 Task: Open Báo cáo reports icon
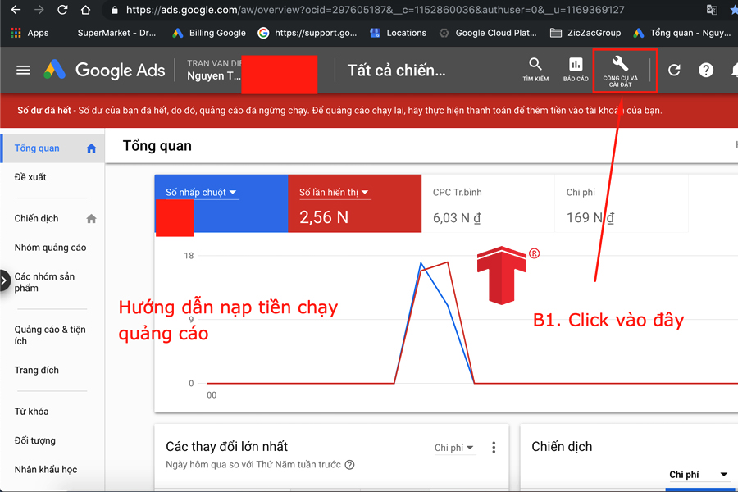point(576,70)
